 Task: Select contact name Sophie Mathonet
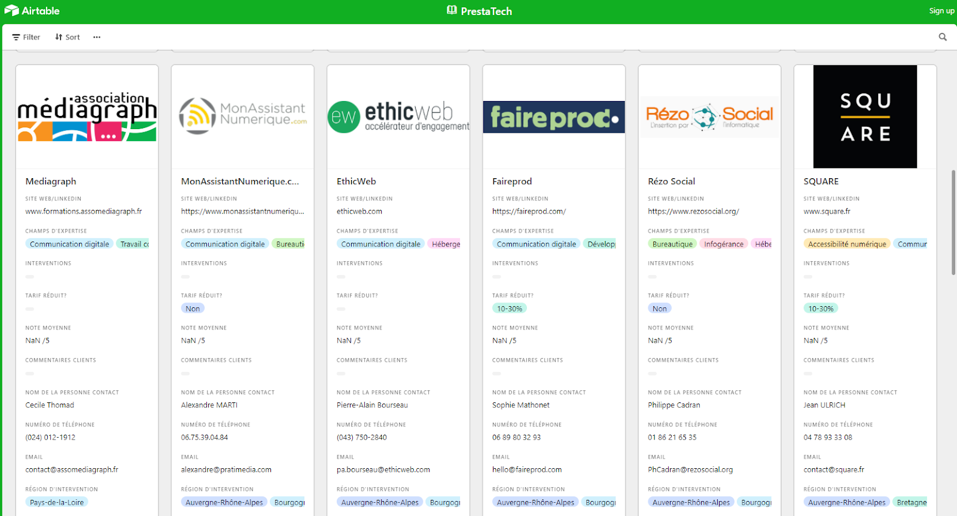(x=521, y=405)
